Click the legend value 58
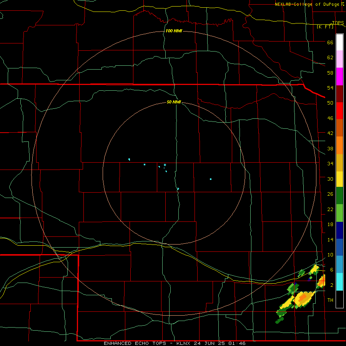The image size is (346, 346). (x=330, y=73)
